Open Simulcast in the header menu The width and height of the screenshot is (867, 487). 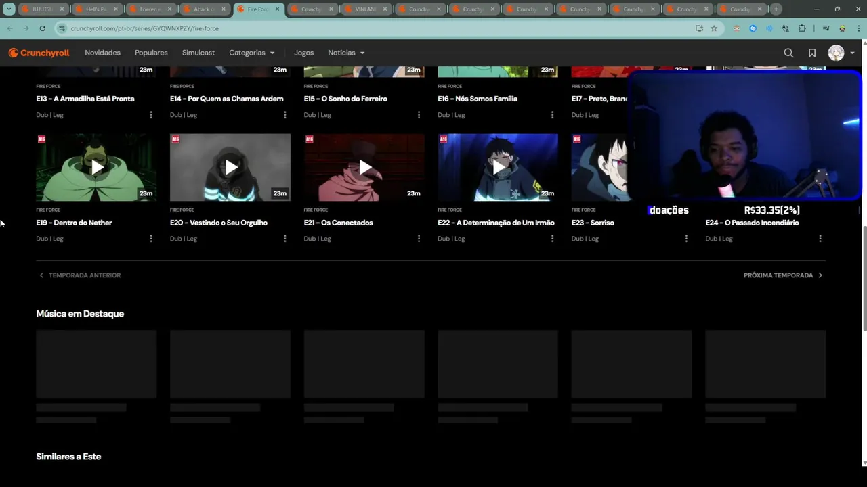198,53
